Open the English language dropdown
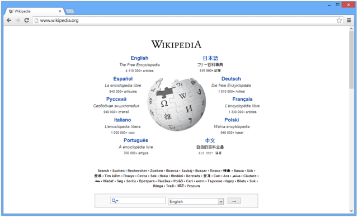The height and width of the screenshot is (217, 358). 196,201
